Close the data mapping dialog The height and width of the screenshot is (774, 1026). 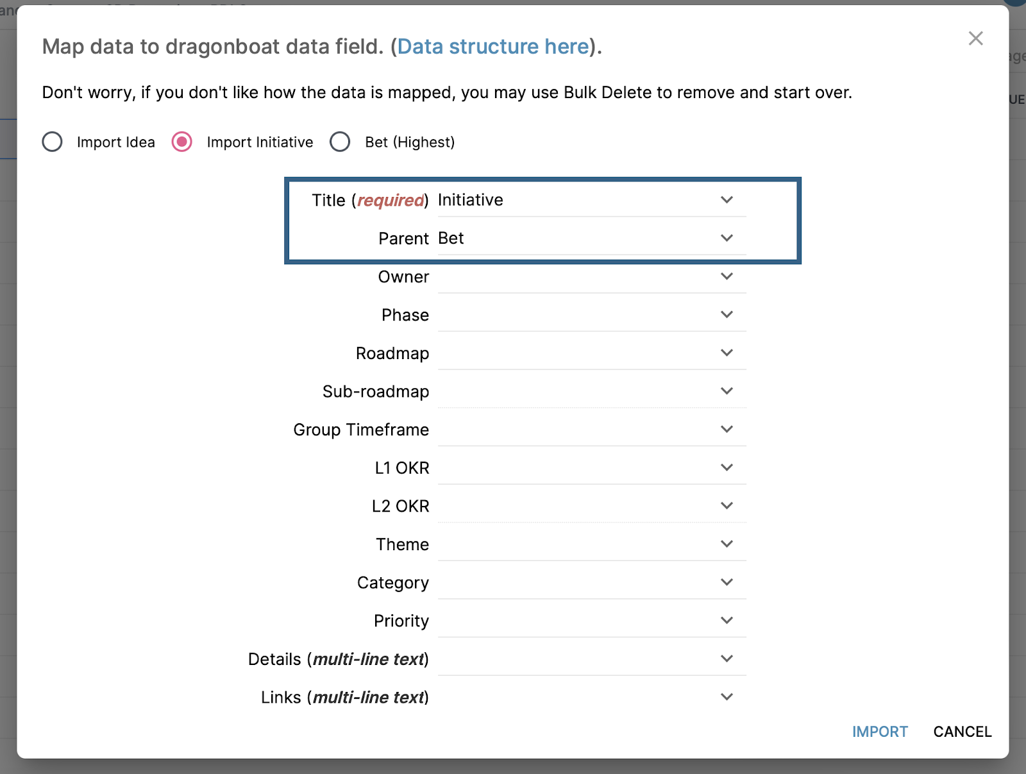pyautogui.click(x=975, y=38)
